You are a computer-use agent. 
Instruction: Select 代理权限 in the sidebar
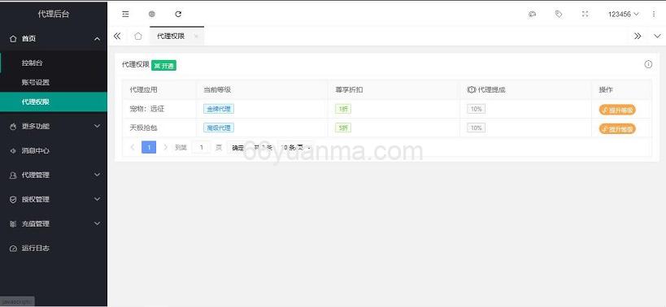[54, 102]
